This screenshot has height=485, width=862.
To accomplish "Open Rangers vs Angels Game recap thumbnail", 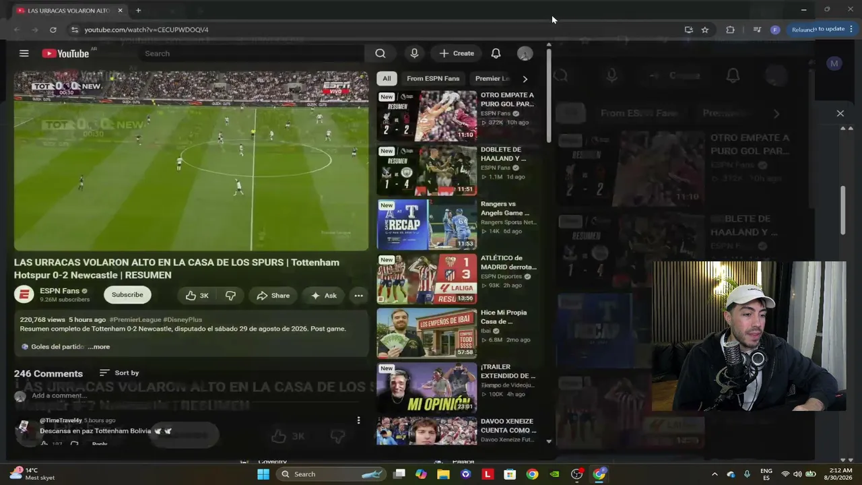I will [x=427, y=224].
